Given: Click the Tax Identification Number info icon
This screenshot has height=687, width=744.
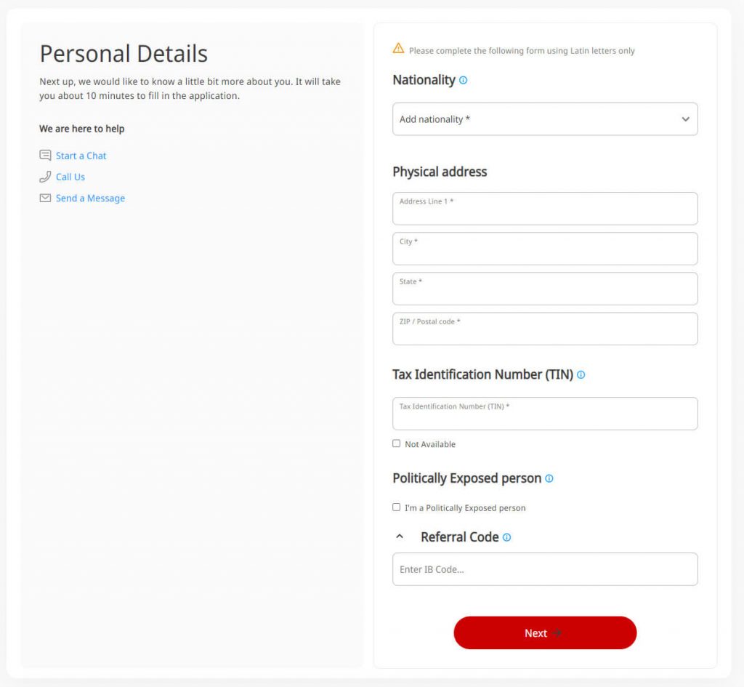Looking at the screenshot, I should click(x=581, y=375).
